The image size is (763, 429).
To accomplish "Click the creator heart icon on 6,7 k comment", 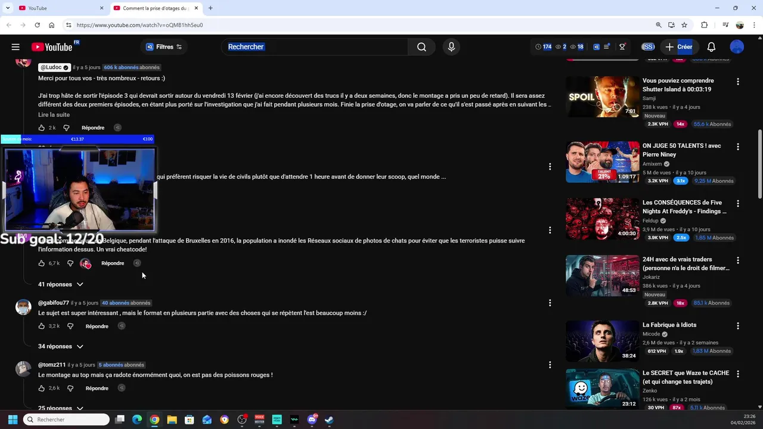I will pos(86,263).
